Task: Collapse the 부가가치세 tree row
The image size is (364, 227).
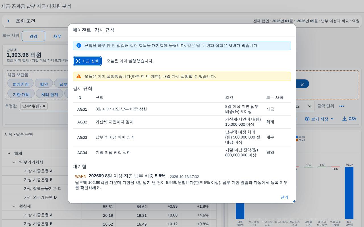Action: coord(14,162)
